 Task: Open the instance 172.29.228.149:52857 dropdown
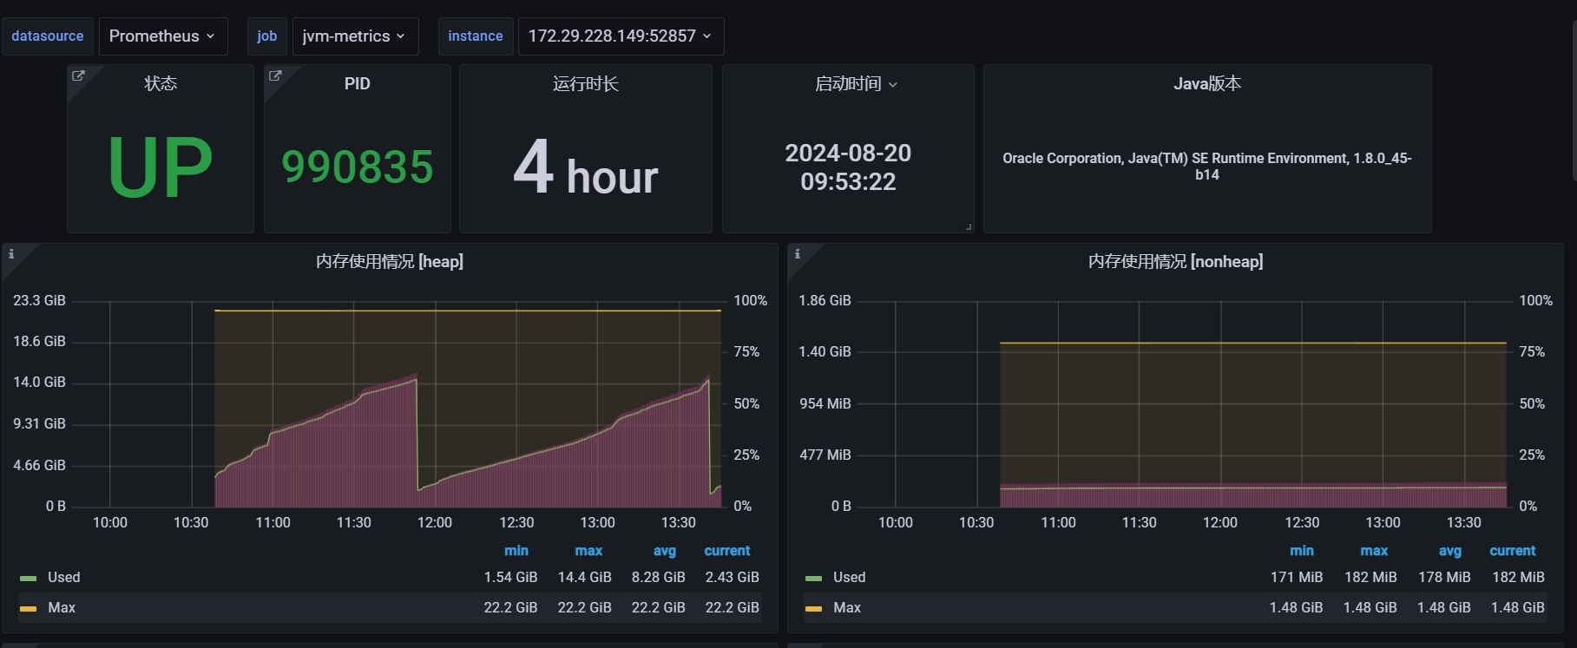pyautogui.click(x=621, y=36)
